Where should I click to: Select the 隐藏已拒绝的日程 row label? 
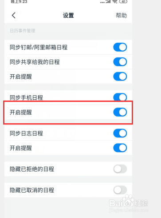click(x=32, y=169)
